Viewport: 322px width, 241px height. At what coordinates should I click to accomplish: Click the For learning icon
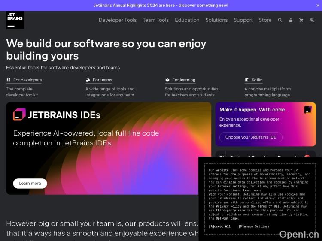(x=167, y=80)
